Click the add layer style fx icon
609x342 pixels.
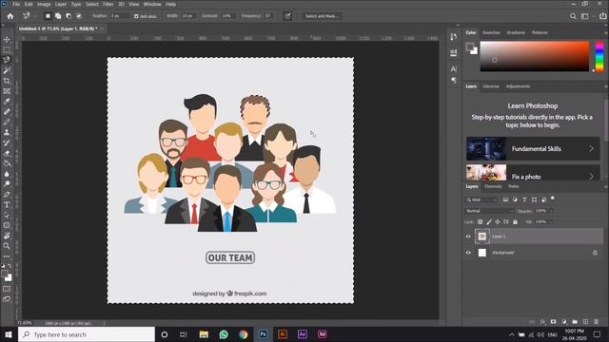coord(543,322)
